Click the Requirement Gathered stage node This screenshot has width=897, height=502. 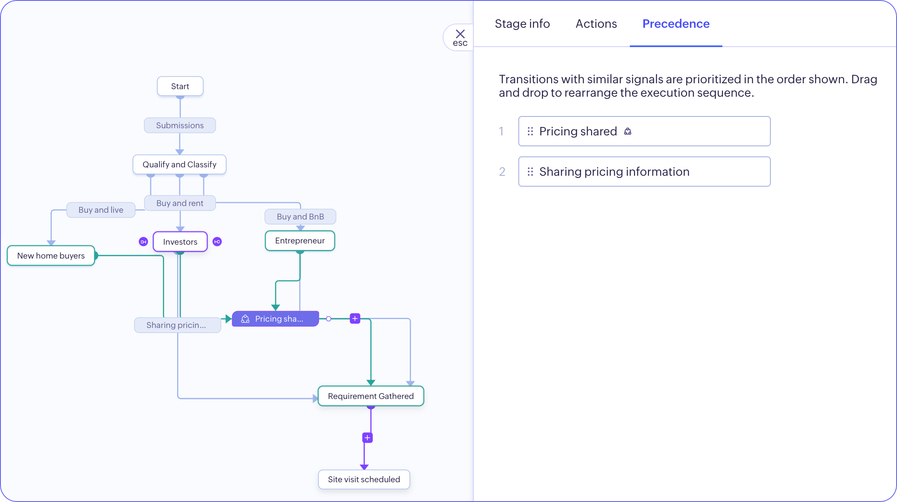coord(371,396)
